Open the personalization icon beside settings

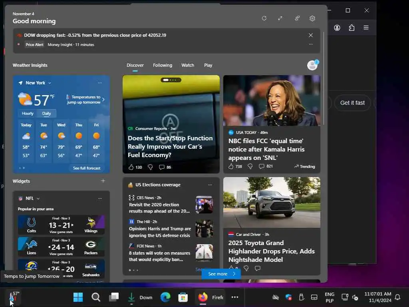297,18
